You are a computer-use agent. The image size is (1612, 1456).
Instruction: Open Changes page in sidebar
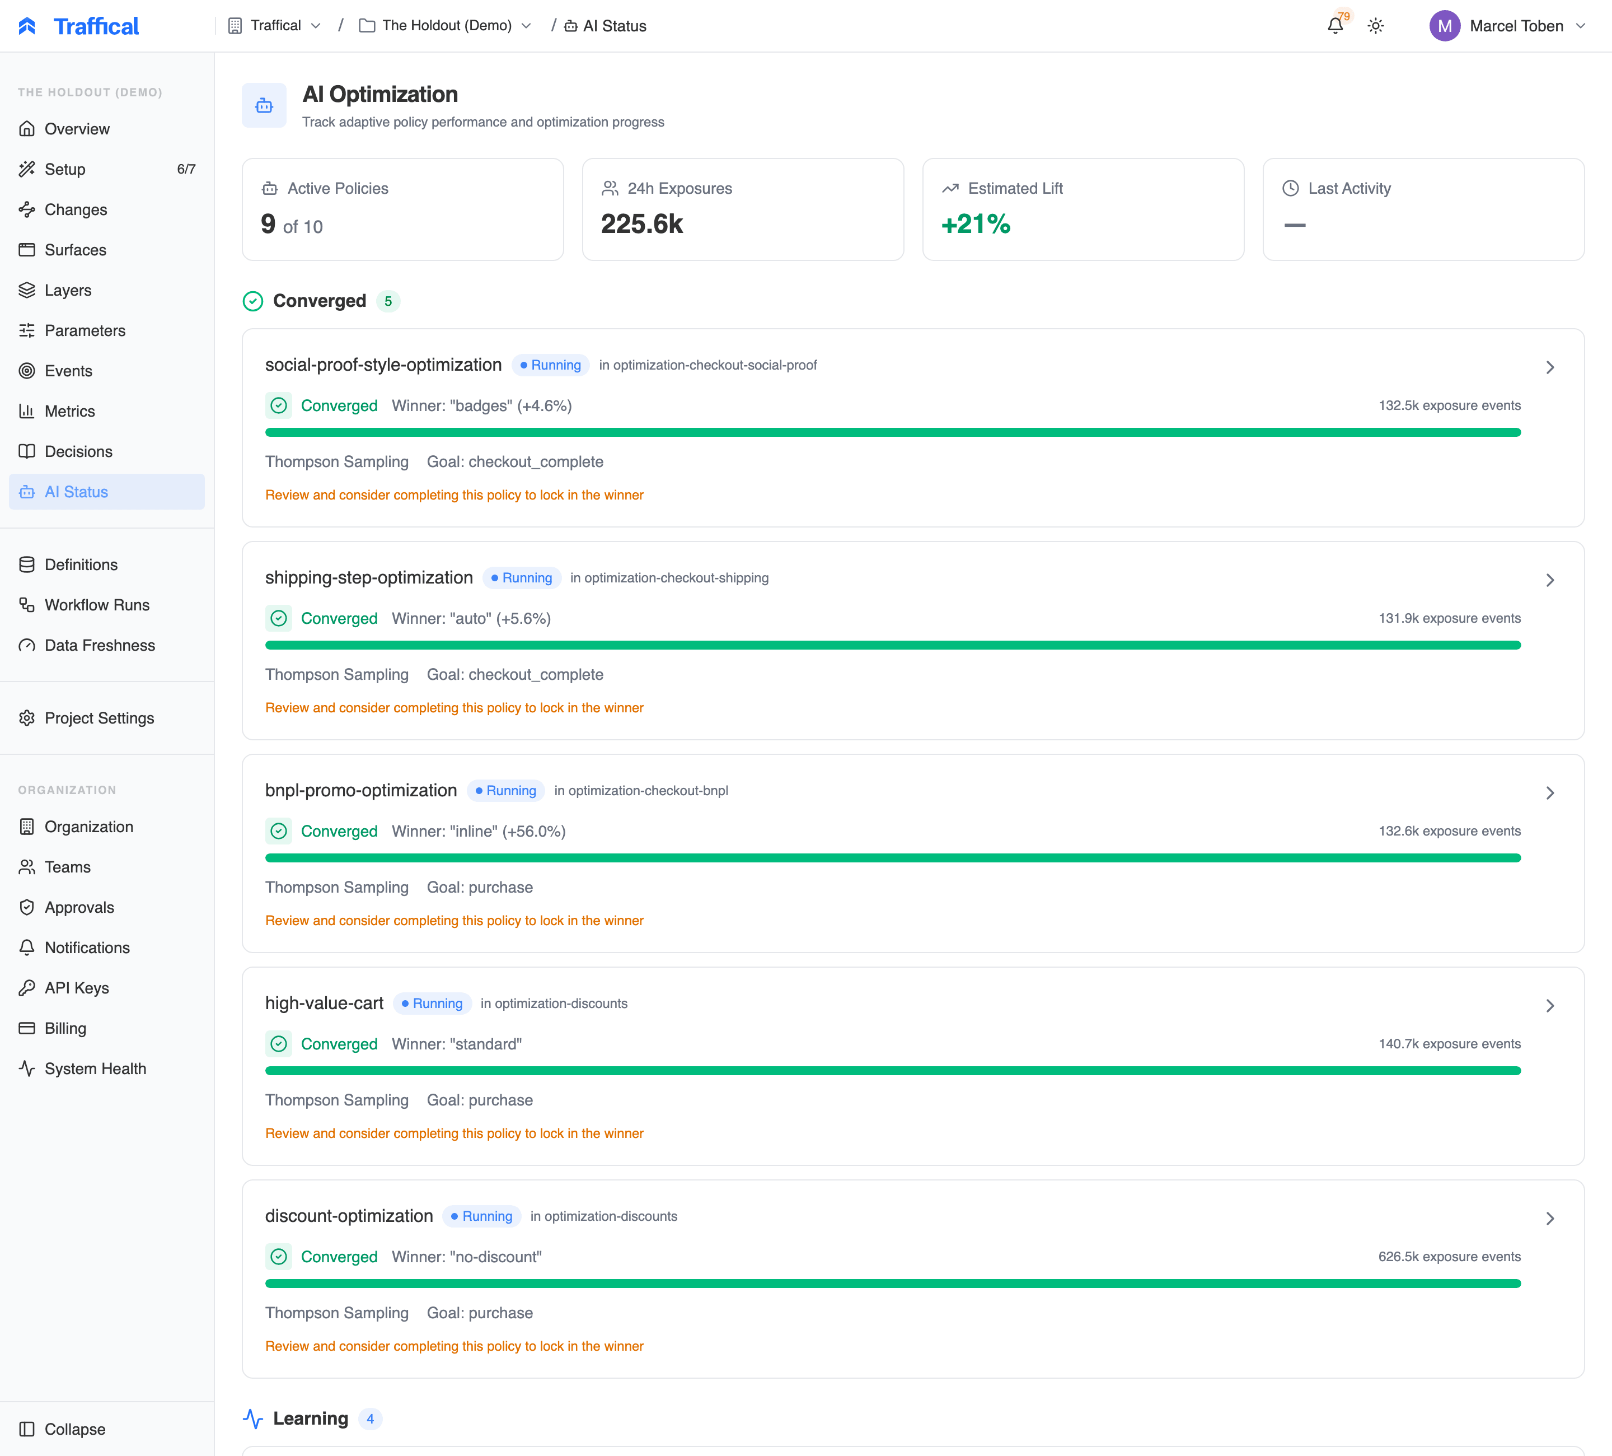tap(106, 209)
